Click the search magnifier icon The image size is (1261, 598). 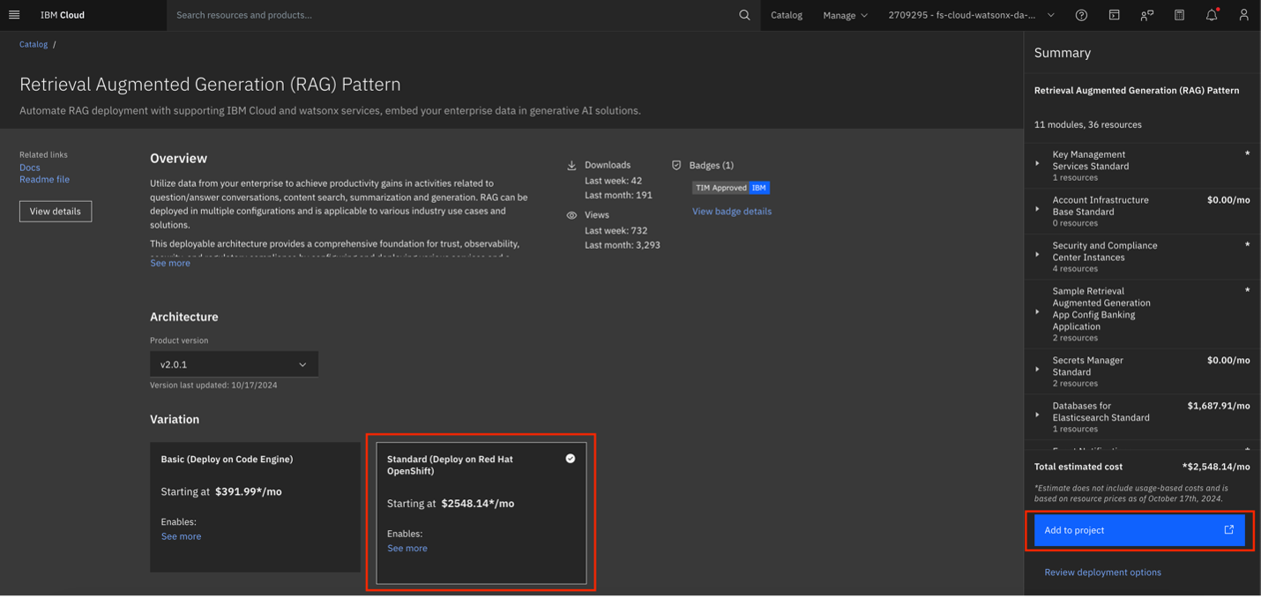[744, 15]
